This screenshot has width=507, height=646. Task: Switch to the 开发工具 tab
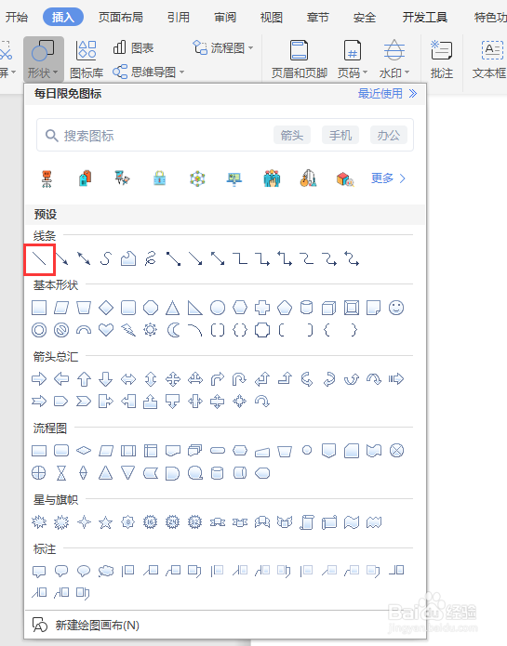click(425, 17)
